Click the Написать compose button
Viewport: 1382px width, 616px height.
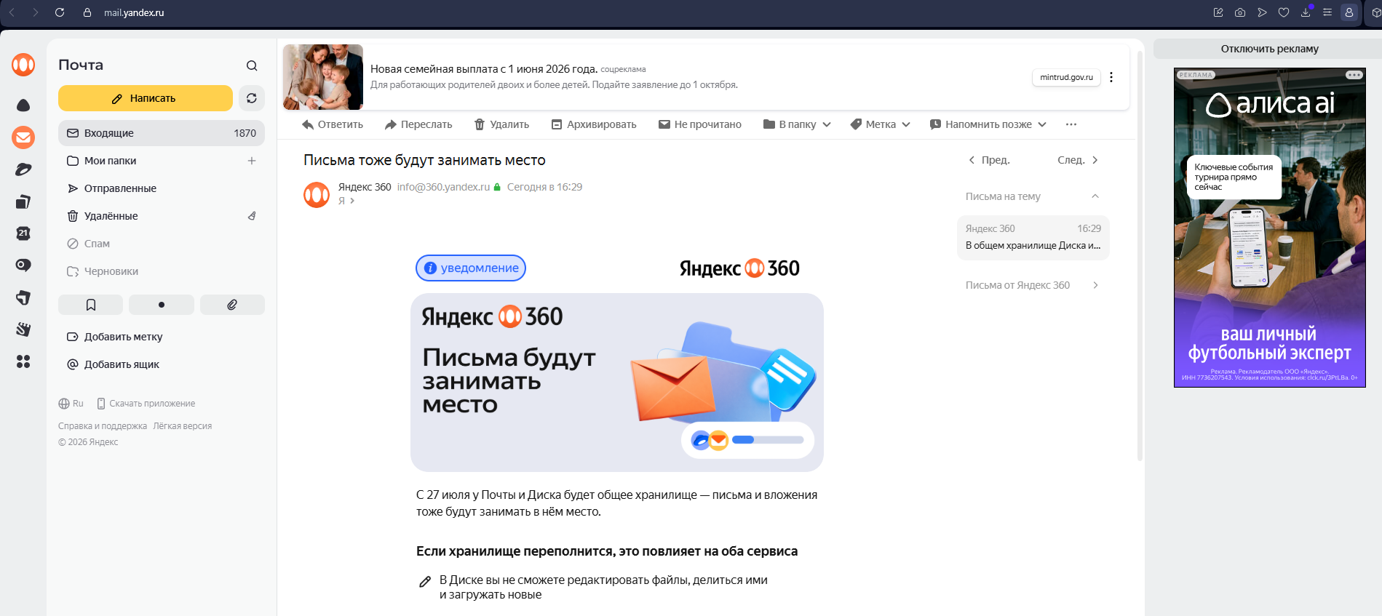[x=146, y=98]
